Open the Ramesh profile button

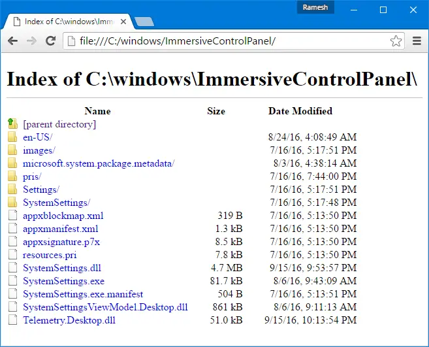pyautogui.click(x=315, y=7)
